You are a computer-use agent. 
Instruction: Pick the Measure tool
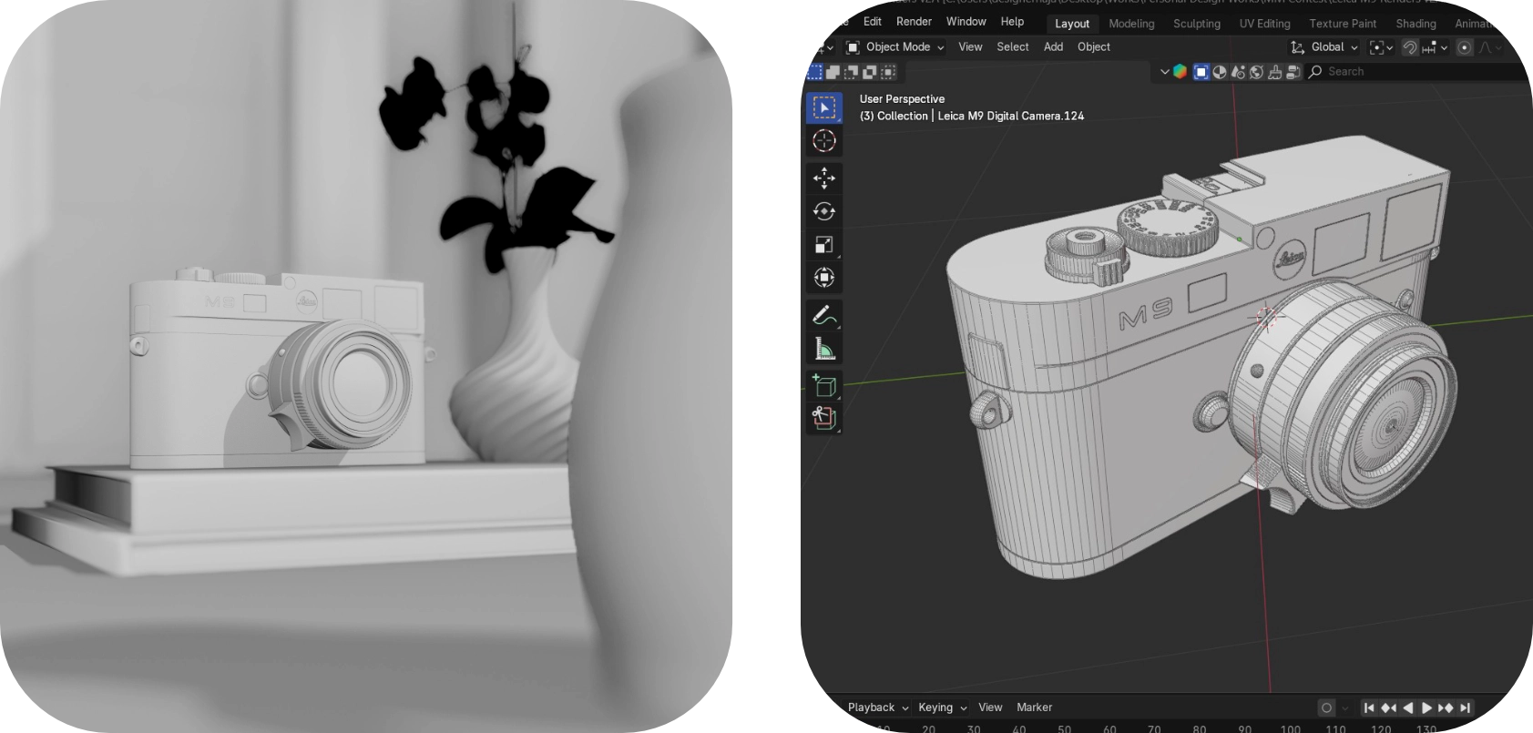point(824,350)
